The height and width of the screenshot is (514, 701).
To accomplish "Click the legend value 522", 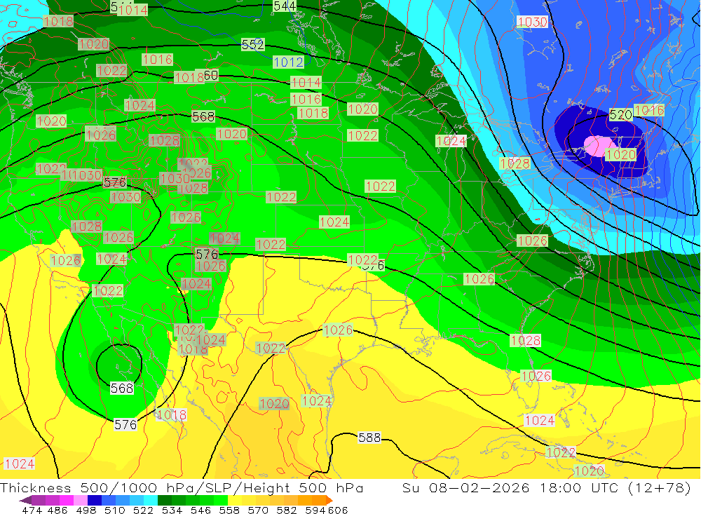I will 143,510.
